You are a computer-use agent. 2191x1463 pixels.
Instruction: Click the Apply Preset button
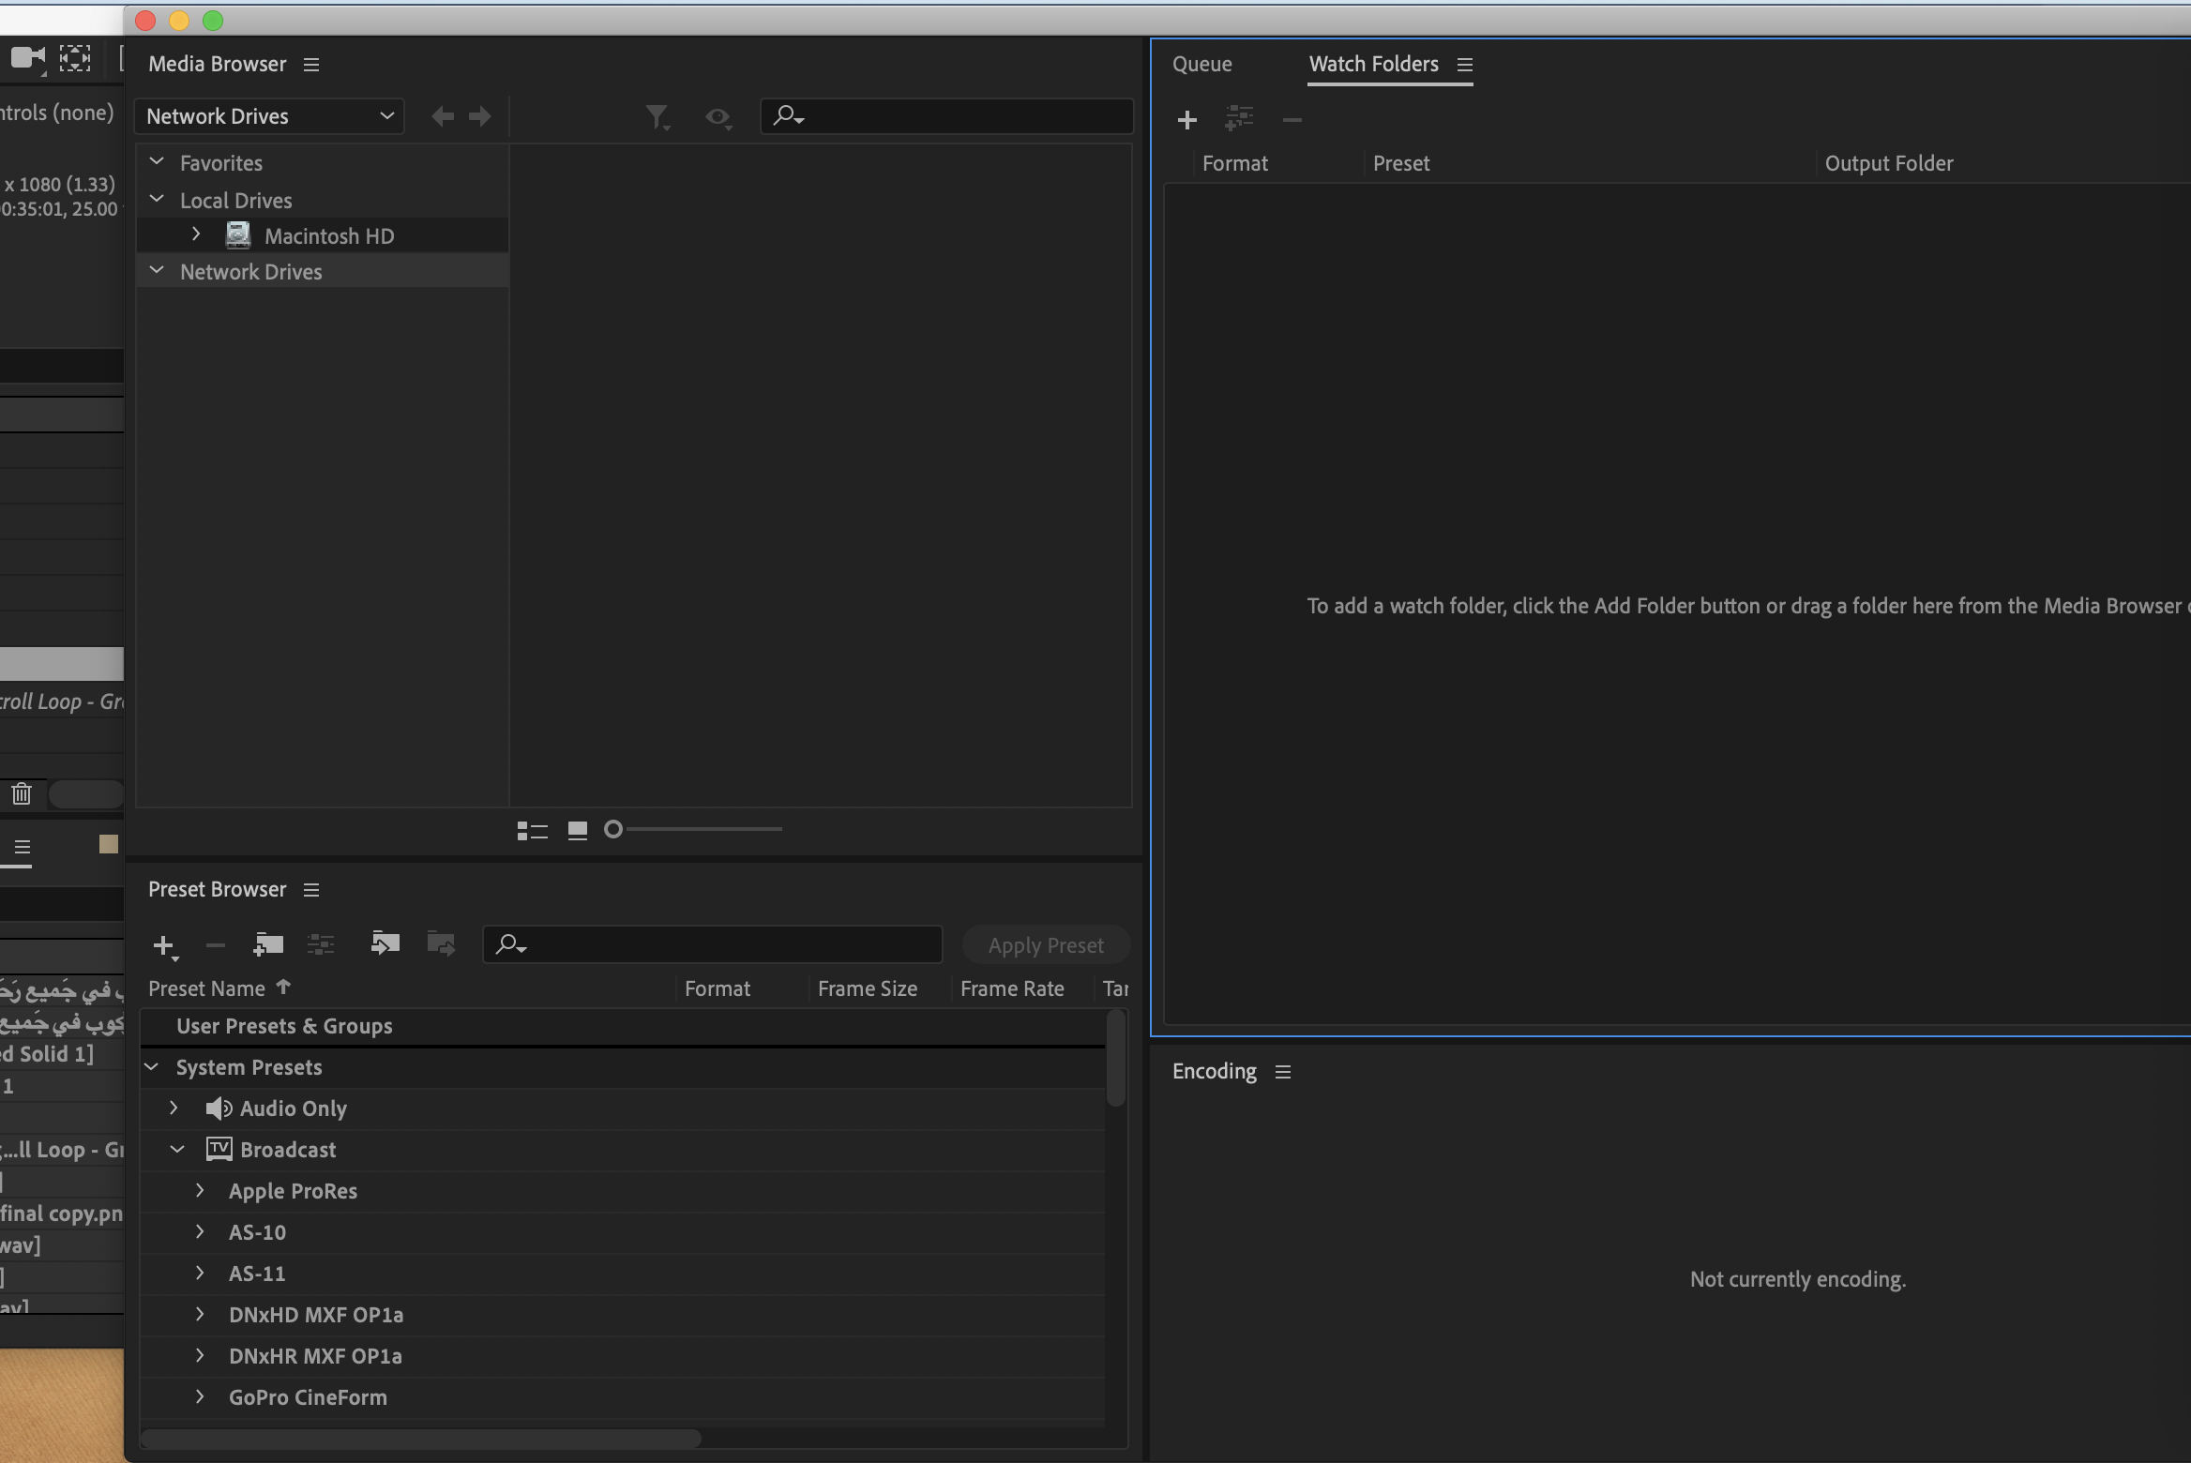1046,944
